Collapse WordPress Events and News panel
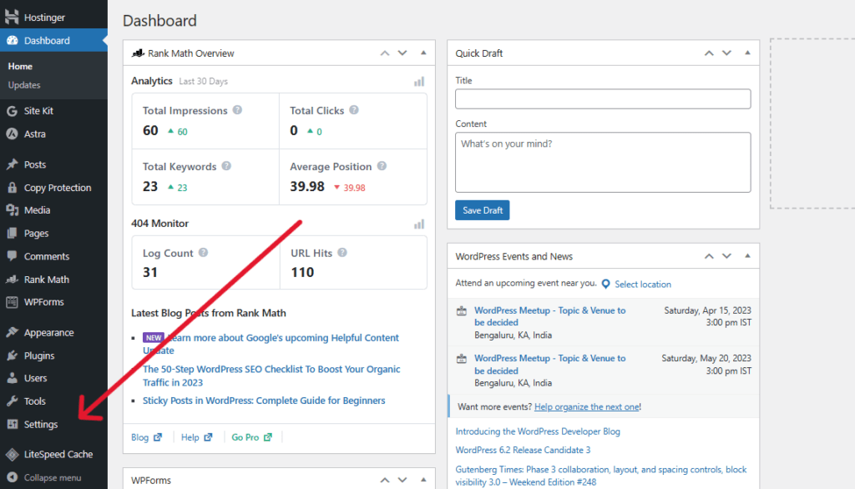The image size is (855, 489). 747,255
